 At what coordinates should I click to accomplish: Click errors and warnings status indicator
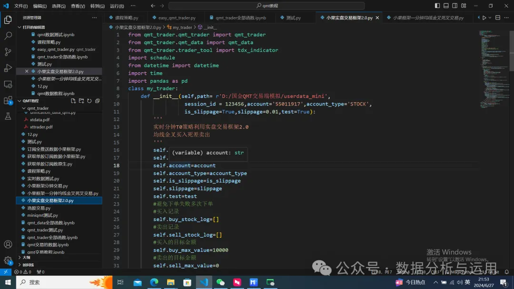pyautogui.click(x=23, y=272)
